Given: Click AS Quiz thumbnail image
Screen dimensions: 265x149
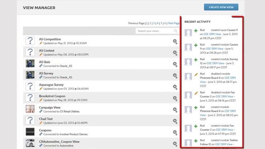Looking at the screenshot, I should [x=30, y=63].
